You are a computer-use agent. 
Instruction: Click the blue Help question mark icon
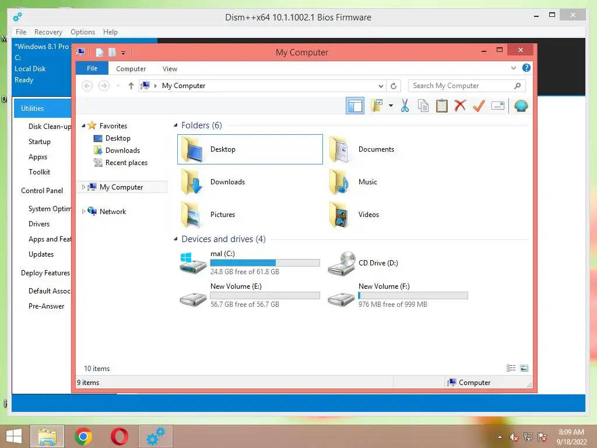coord(526,68)
